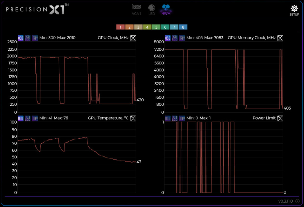Click the Min: 41 temperature value
Image resolution: width=304 pixels, height=207 pixels.
(x=46, y=118)
